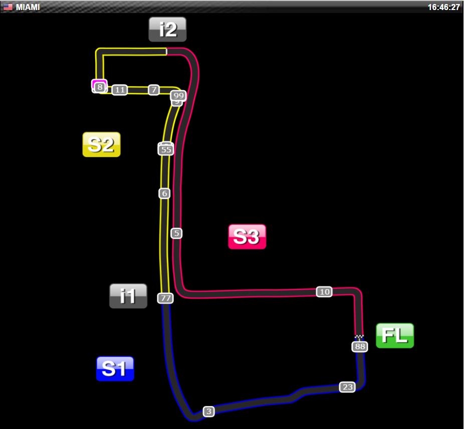Image resolution: width=464 pixels, height=429 pixels.
Task: Click the MIAMI circuit title
Action: [28, 7]
